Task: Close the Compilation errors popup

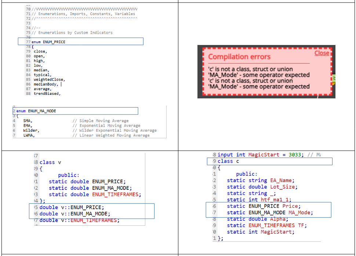Action: click(x=322, y=53)
